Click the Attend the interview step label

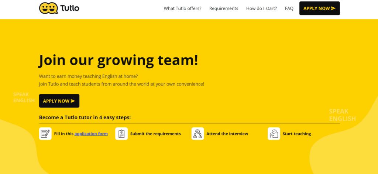227,134
